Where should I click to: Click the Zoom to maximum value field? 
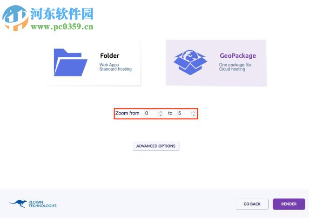pyautogui.click(x=184, y=113)
